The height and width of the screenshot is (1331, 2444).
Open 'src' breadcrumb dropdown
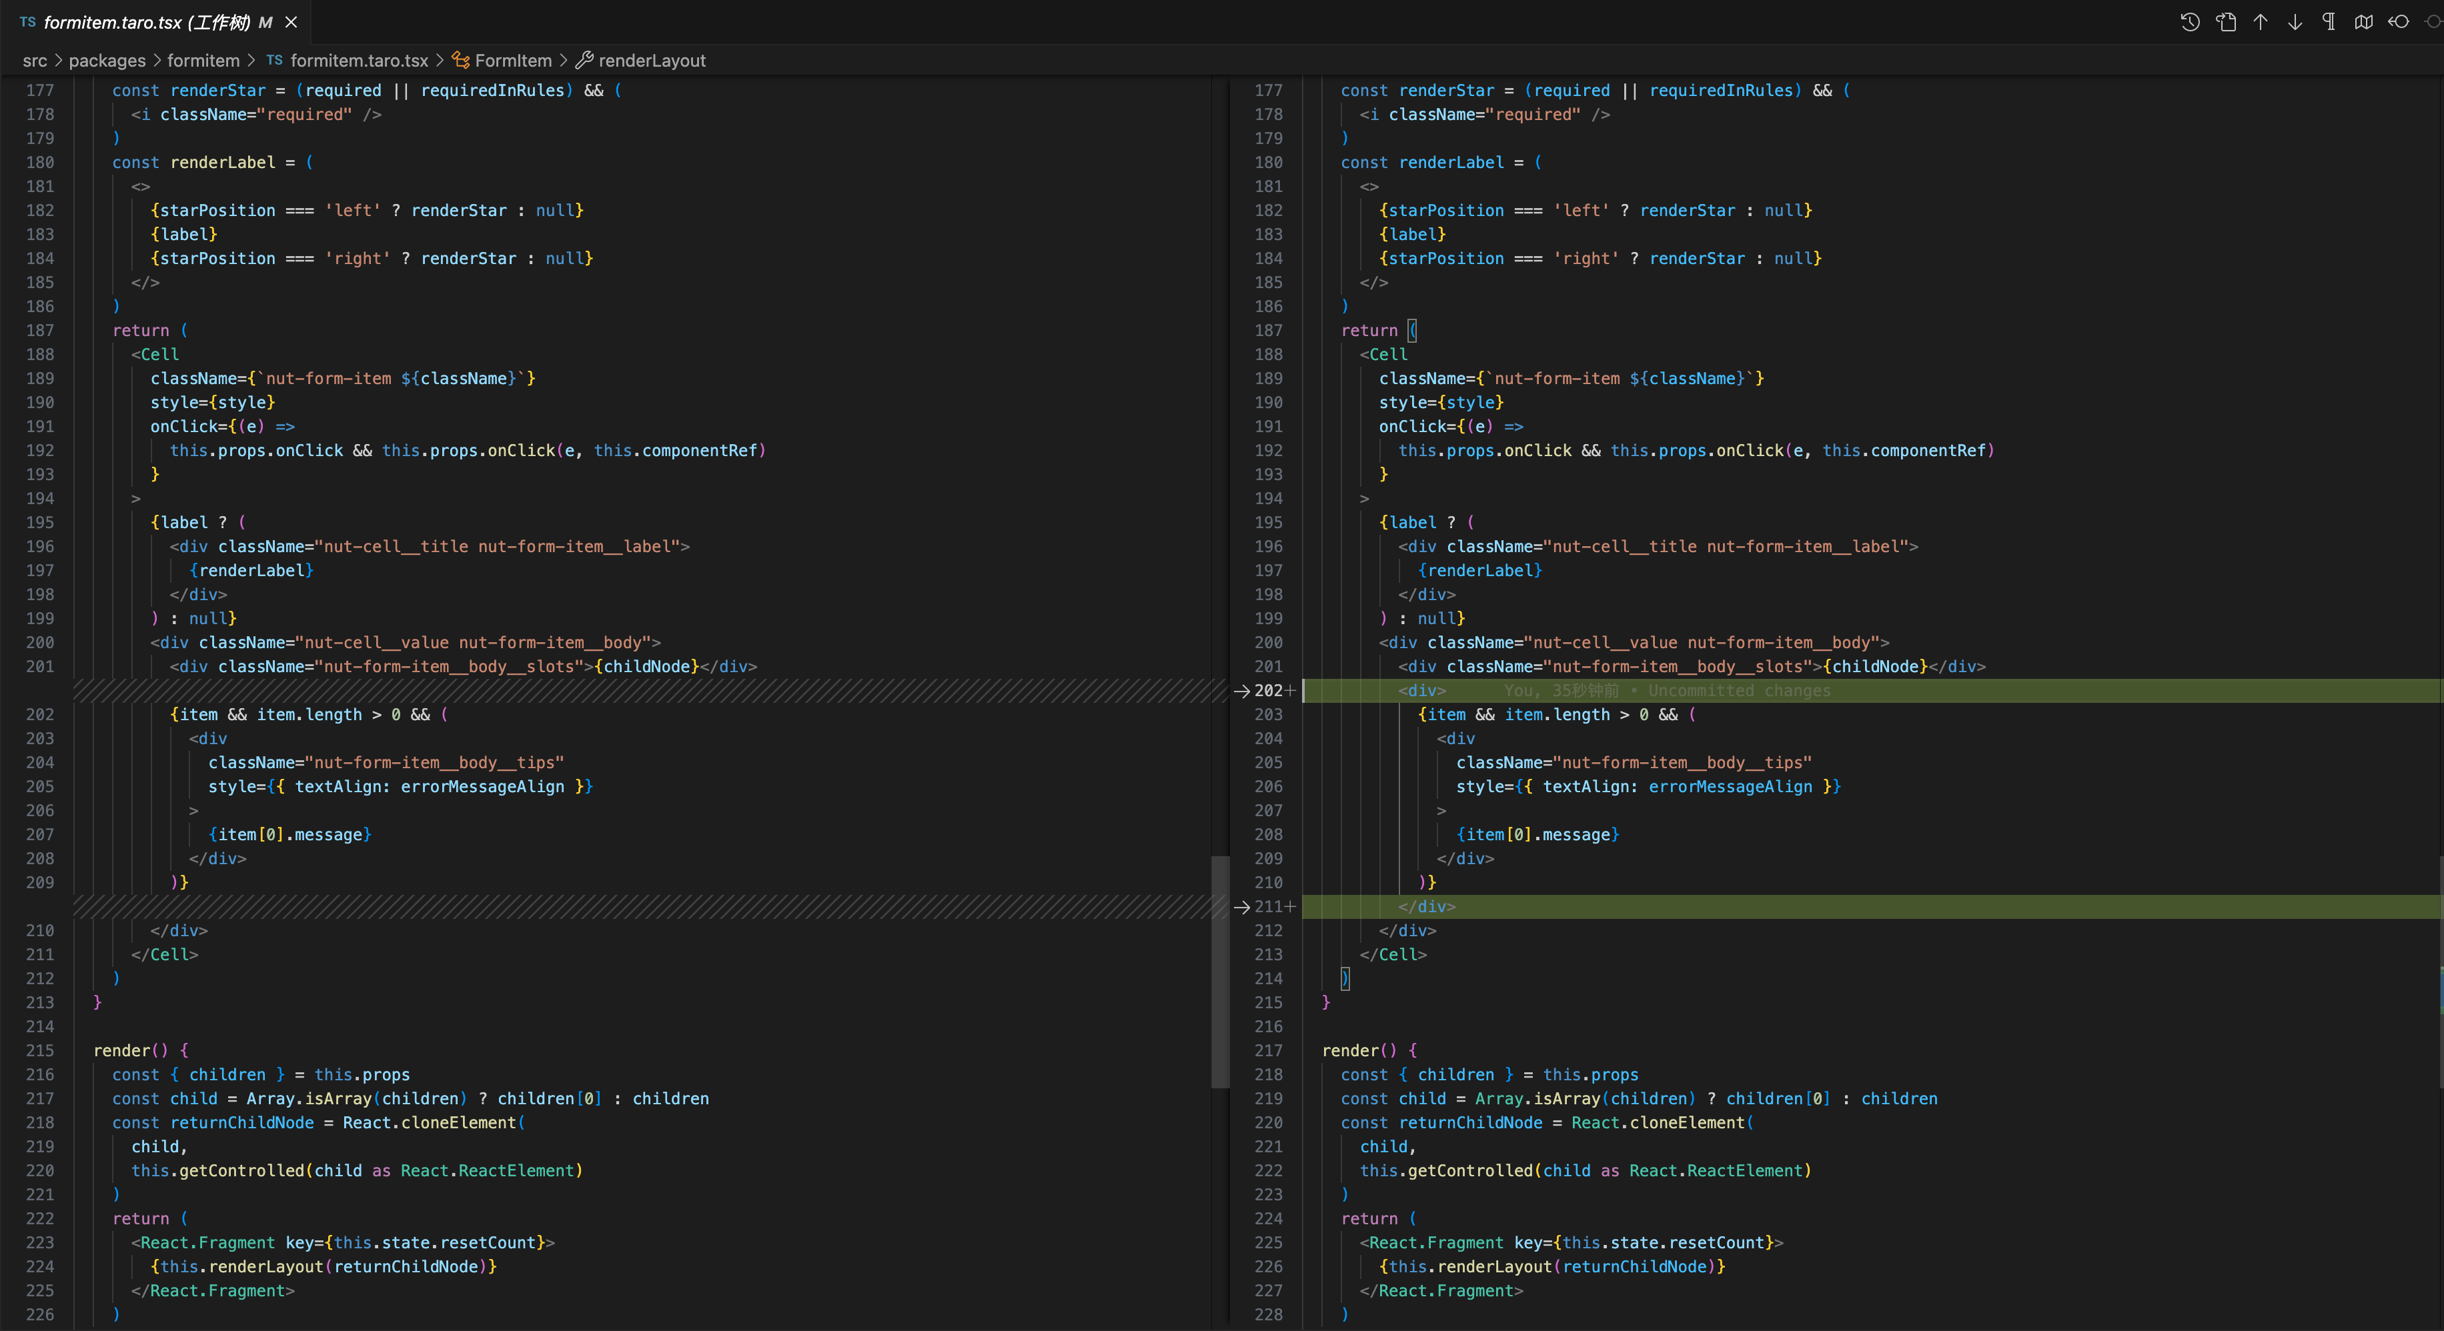[35, 61]
